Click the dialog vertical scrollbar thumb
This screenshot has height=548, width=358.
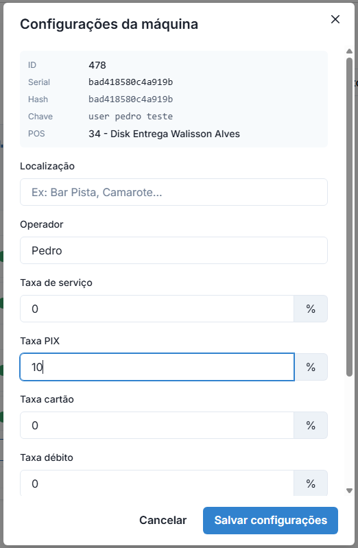click(x=349, y=217)
